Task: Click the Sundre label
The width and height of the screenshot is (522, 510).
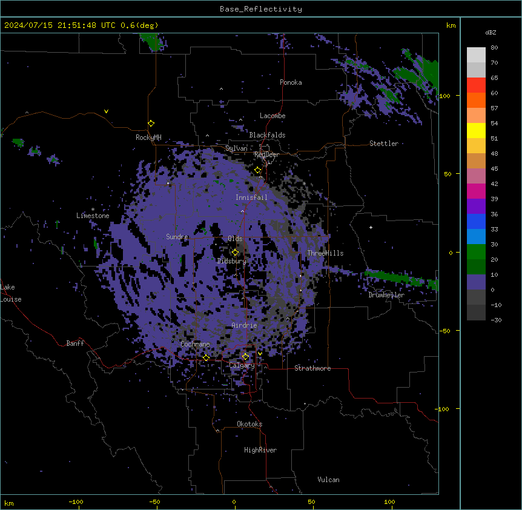Action: point(177,237)
